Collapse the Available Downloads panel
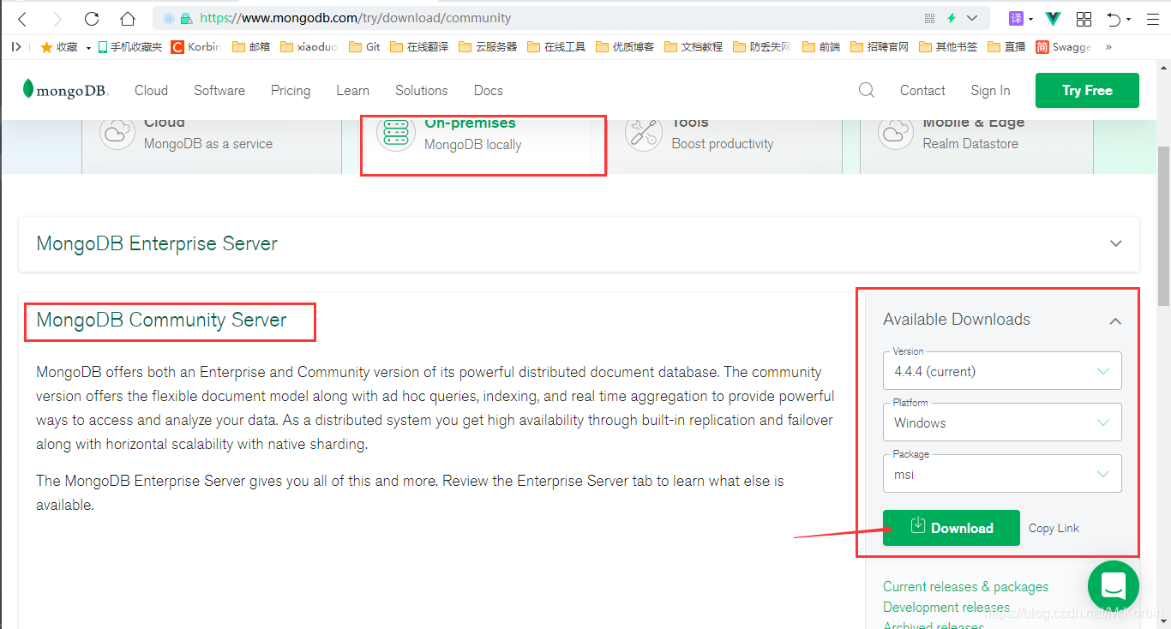1171x629 pixels. click(x=1115, y=320)
